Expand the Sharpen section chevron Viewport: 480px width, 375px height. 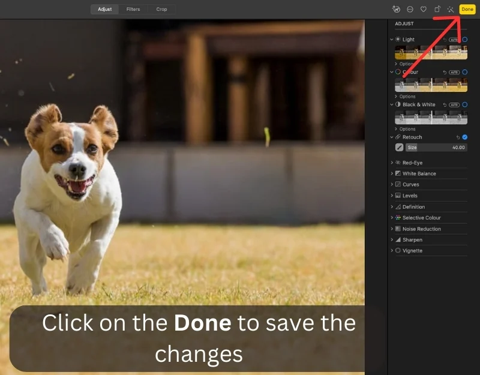coord(392,239)
